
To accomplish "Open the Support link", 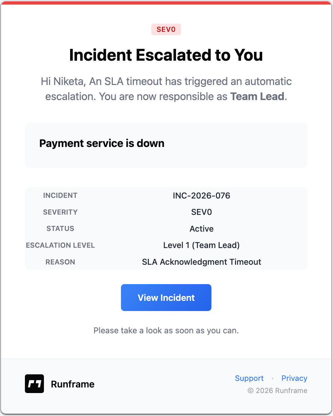I will (x=249, y=378).
